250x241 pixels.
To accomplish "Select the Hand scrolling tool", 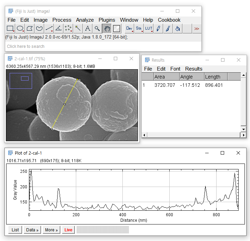I will point(107,29).
